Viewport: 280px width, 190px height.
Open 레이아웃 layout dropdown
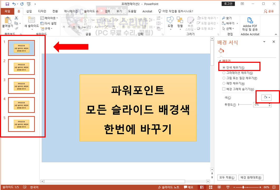click(x=49, y=18)
